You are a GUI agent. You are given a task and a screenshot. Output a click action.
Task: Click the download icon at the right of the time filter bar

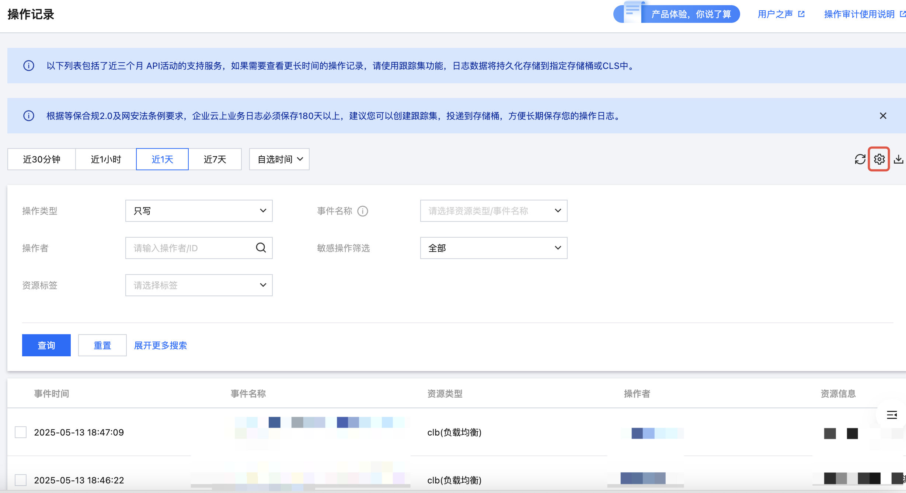899,159
